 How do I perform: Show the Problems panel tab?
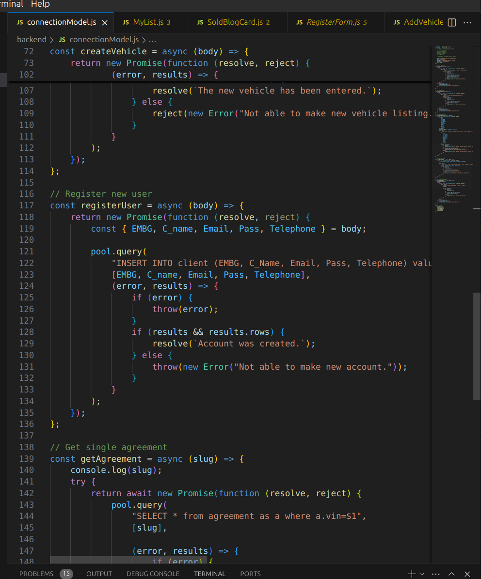(36, 574)
